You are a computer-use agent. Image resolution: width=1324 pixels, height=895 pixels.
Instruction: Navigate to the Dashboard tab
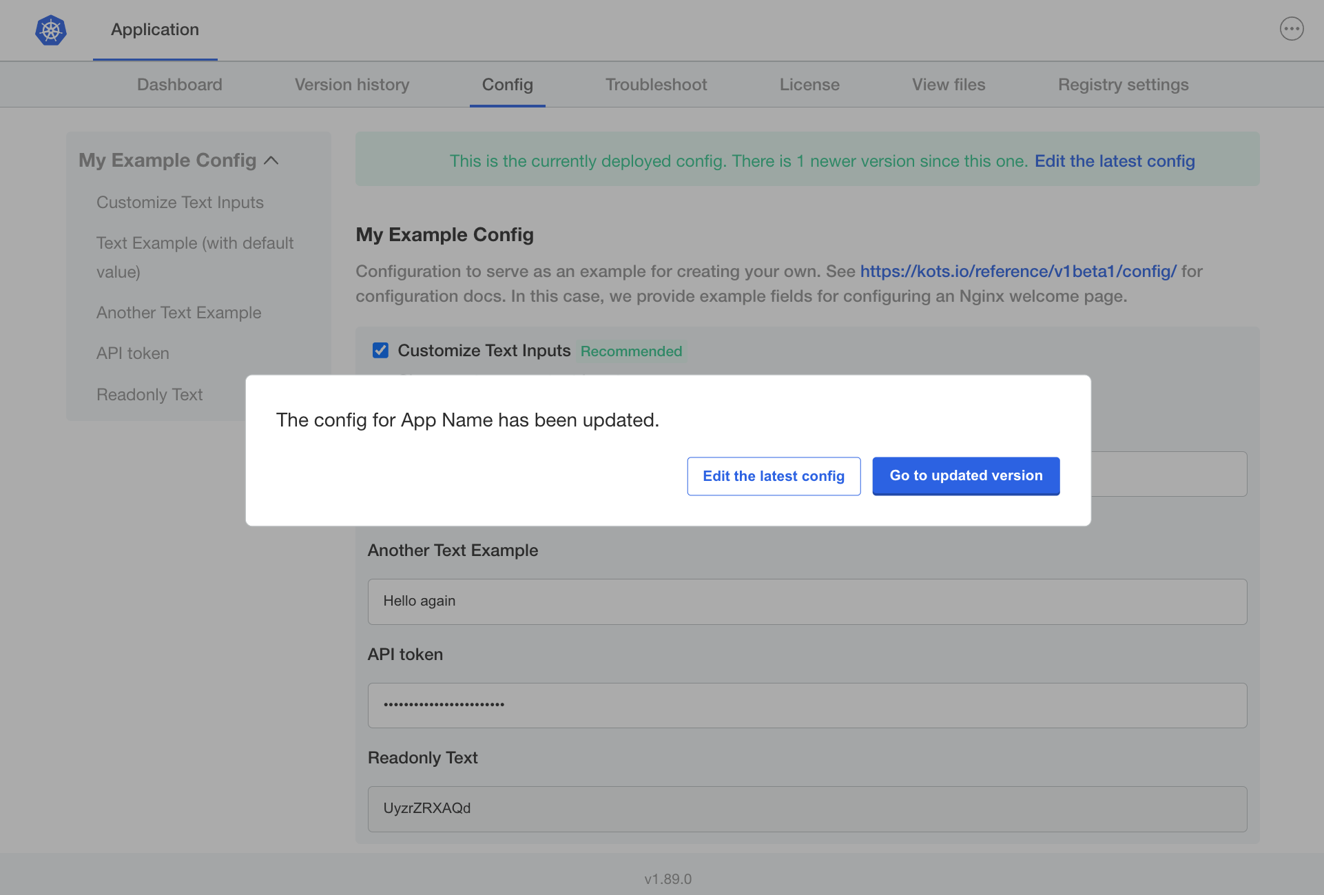coord(180,84)
